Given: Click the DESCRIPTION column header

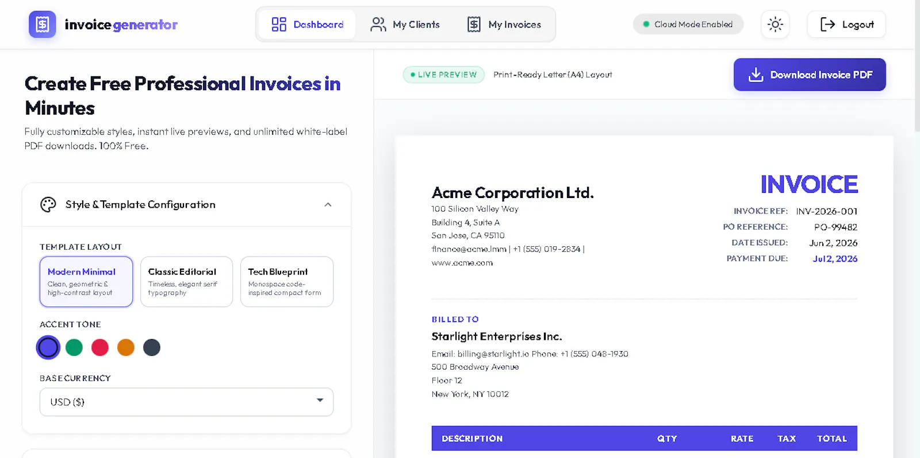Looking at the screenshot, I should [472, 438].
